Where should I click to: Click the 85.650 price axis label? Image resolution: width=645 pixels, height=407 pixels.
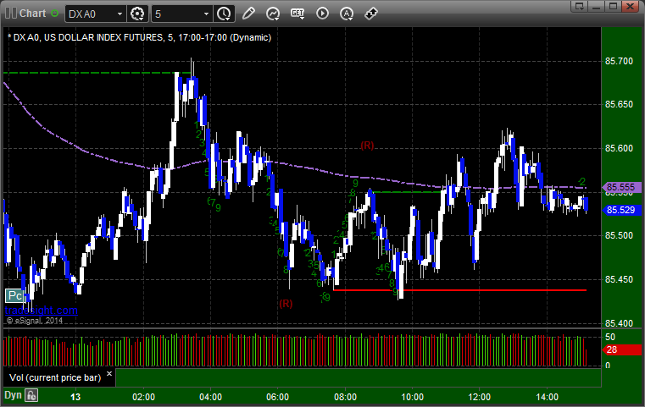pyautogui.click(x=619, y=104)
